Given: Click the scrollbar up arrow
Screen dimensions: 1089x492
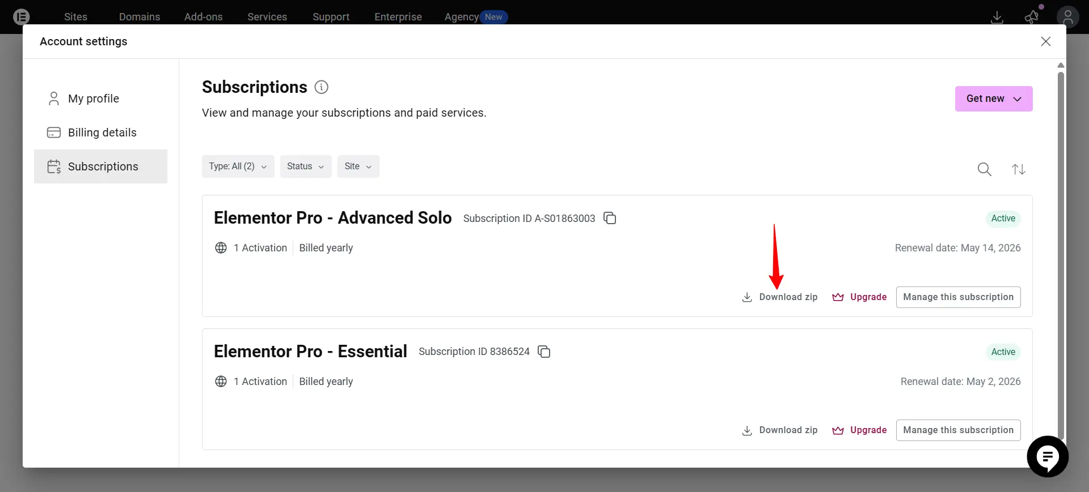Looking at the screenshot, I should tap(1061, 66).
